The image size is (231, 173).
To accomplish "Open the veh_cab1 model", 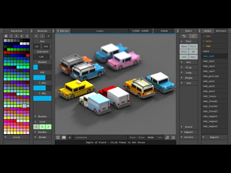I will click(x=215, y=56).
